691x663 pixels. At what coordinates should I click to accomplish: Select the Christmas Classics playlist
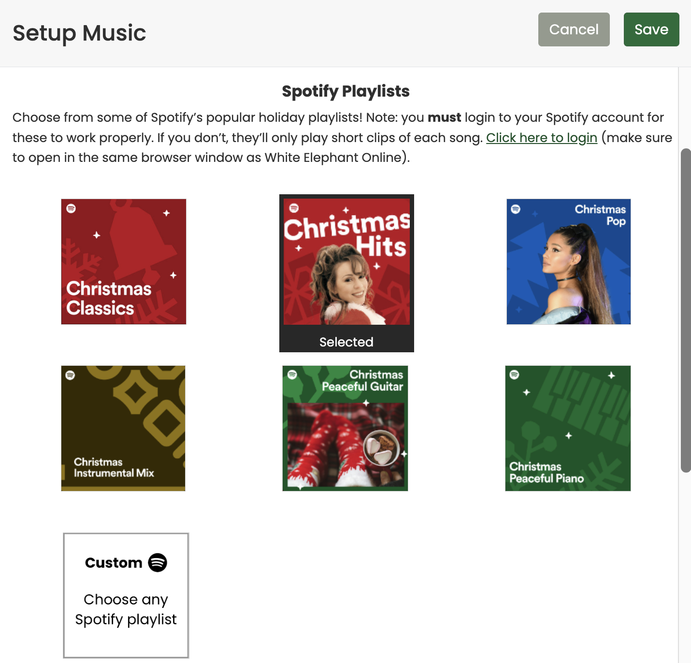[124, 261]
